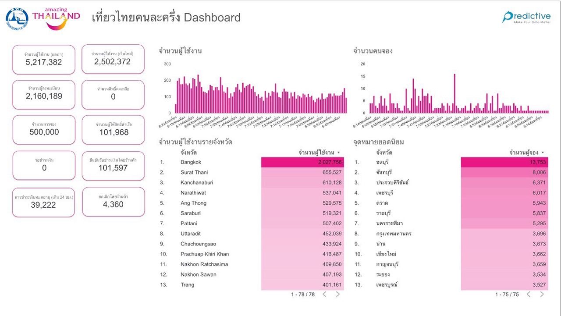Viewport: 561px width, 316px height.
Task: Click the จำนวนผู้ใช้งานรายจังหวัด table title
Action: (x=195, y=142)
